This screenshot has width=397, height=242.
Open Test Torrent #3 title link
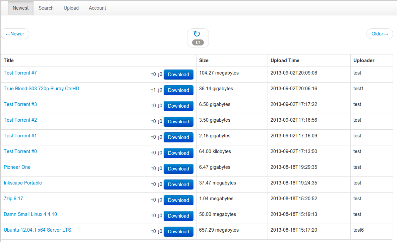[20, 104]
